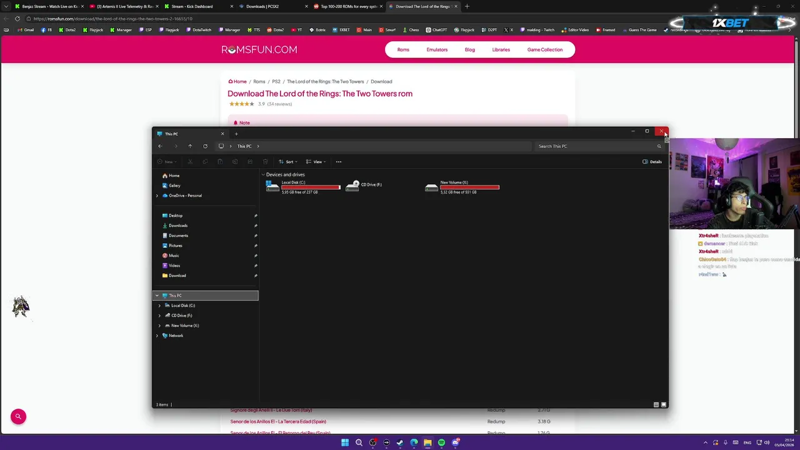Open Discord from the taskbar
800x450 pixels.
click(455, 442)
